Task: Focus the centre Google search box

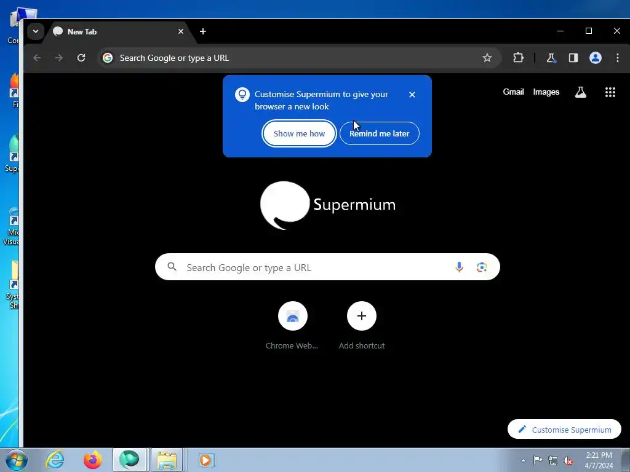Action: (x=327, y=267)
